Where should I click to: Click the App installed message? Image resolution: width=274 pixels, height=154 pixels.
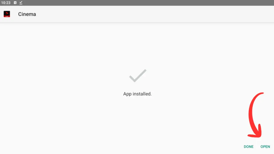[137, 94]
